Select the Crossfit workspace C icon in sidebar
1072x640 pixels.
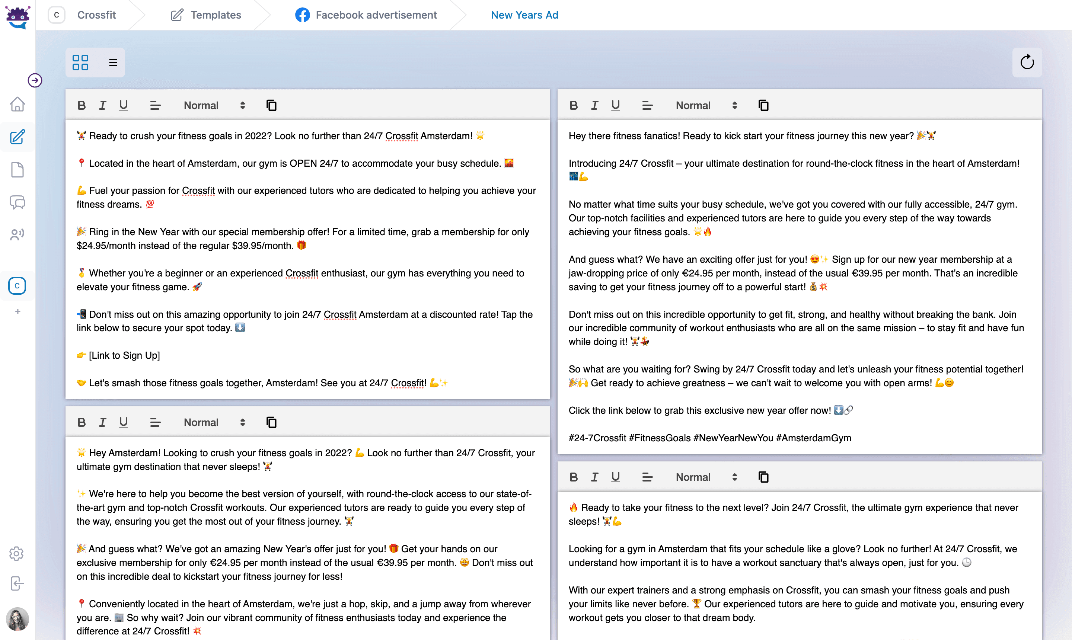click(17, 285)
